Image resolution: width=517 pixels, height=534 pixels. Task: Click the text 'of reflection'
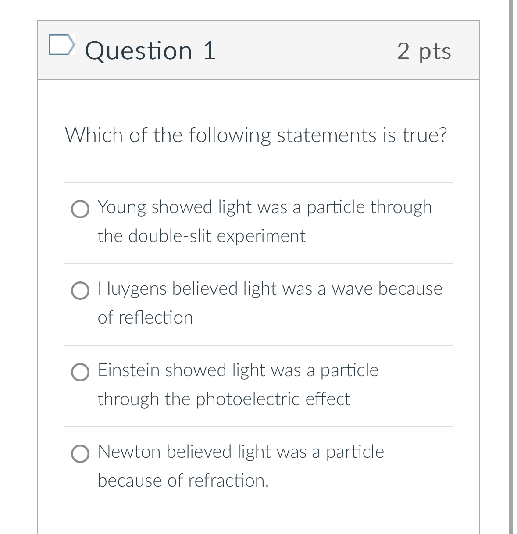145,318
